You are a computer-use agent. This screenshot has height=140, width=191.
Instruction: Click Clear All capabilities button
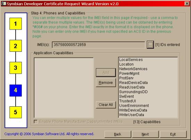(106, 105)
